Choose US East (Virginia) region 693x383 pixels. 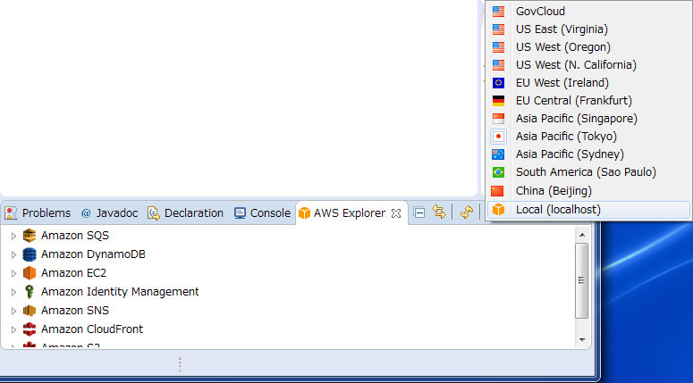(x=588, y=29)
